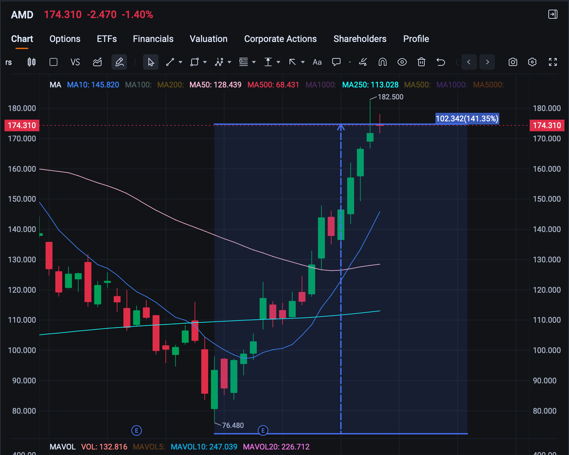Select the wave pattern drawing tool
The height and width of the screenshot is (455, 569).
[x=219, y=62]
